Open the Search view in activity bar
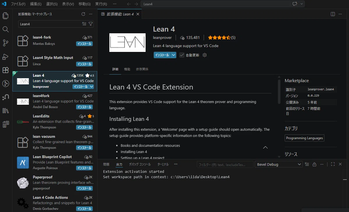 tap(5, 29)
